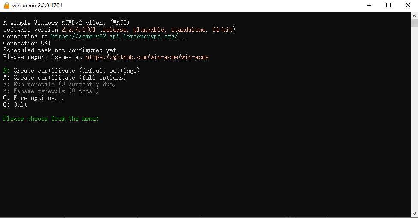The width and height of the screenshot is (418, 218).
Task: Click the scrollbar up arrow
Action: pos(414,15)
